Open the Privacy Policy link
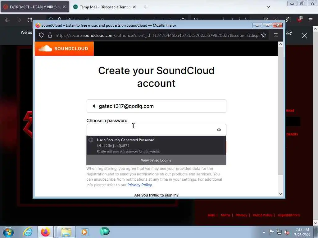The image size is (318, 238). [x=139, y=185]
